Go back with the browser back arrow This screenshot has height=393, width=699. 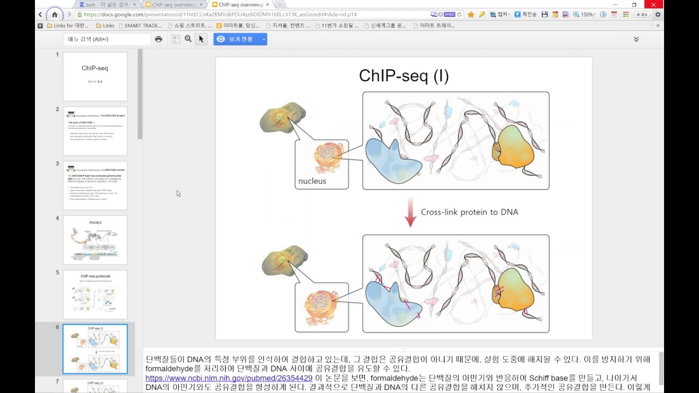coord(40,14)
